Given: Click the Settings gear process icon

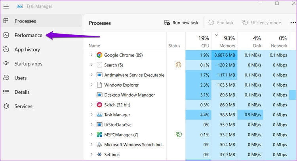Looking at the screenshot, I should (x=99, y=155).
